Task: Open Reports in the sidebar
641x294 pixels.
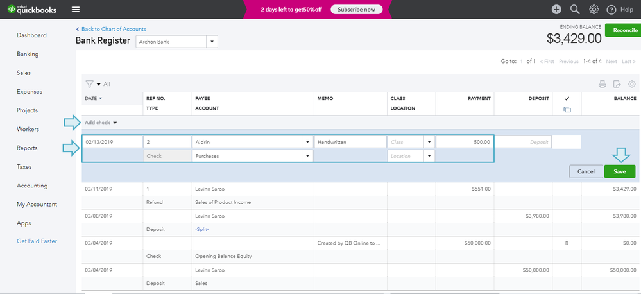Action: click(x=27, y=148)
